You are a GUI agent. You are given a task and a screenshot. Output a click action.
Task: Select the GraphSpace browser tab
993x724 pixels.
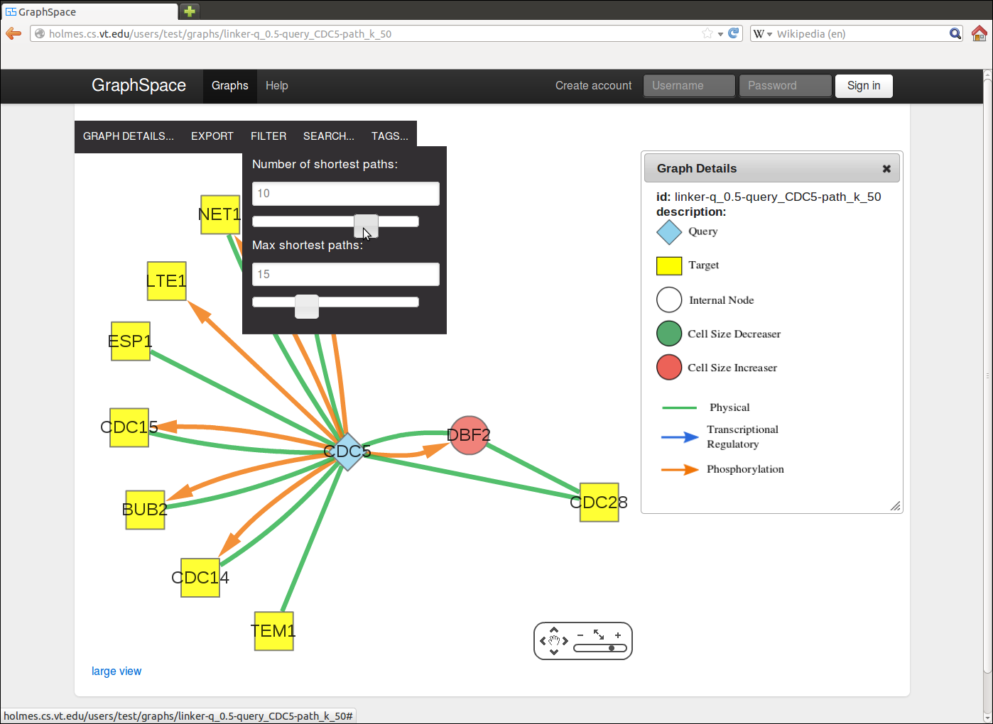pyautogui.click(x=89, y=11)
